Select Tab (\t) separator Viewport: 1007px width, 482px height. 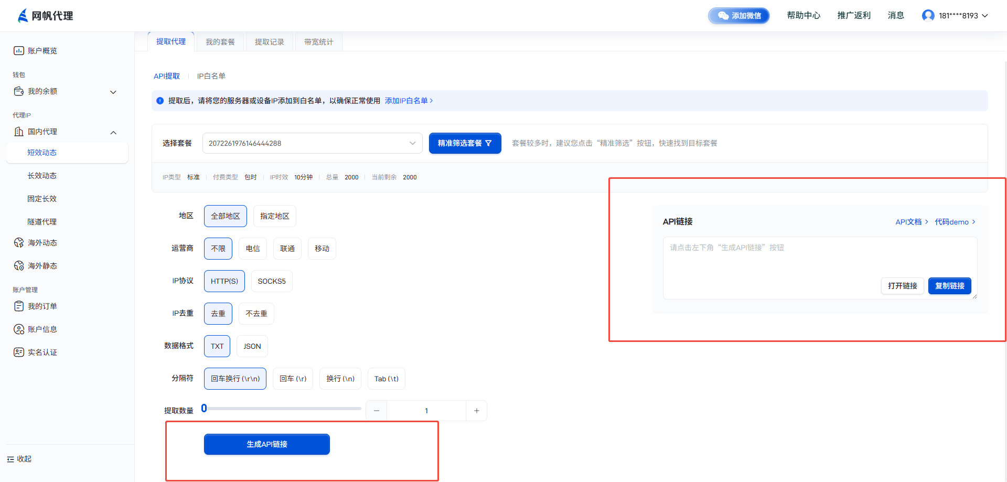tap(387, 379)
